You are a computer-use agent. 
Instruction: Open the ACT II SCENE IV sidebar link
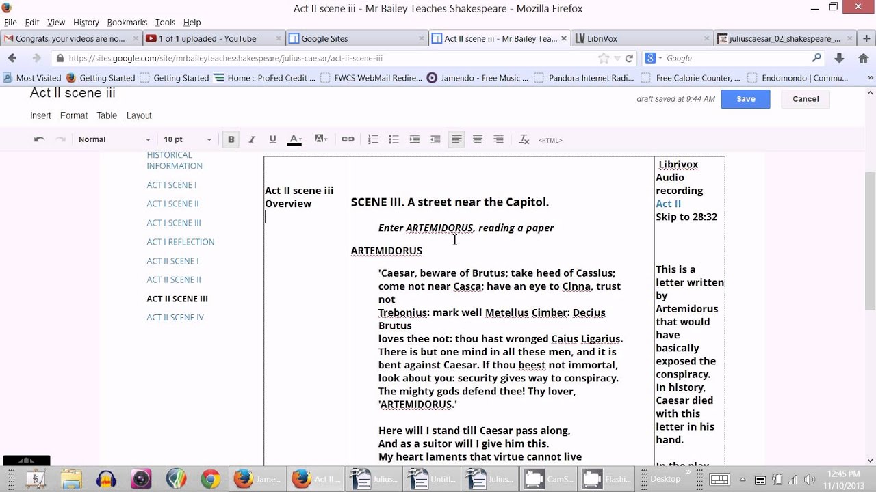click(x=175, y=317)
